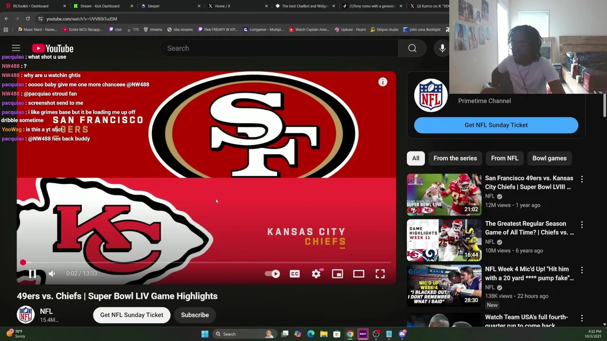Click the blue Get NFL Sunday Ticket button
This screenshot has height=341, width=607.
[x=496, y=125]
